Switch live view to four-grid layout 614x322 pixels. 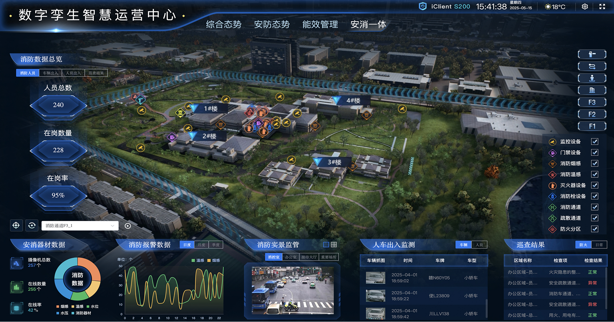coord(334,244)
